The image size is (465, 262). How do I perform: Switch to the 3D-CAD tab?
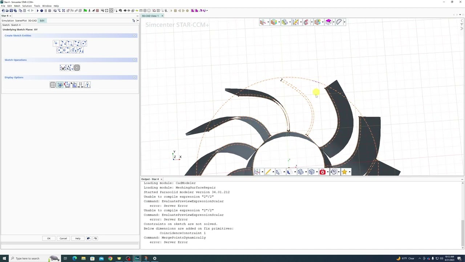point(32,21)
